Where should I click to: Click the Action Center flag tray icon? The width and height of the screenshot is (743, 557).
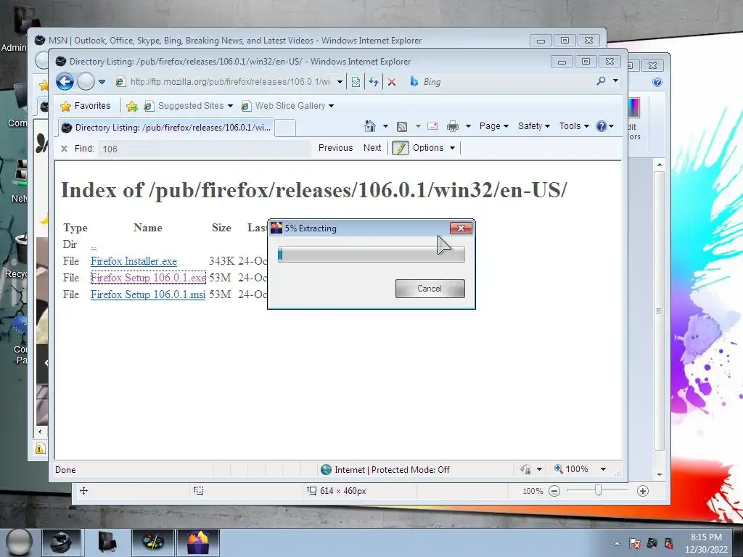click(x=635, y=543)
